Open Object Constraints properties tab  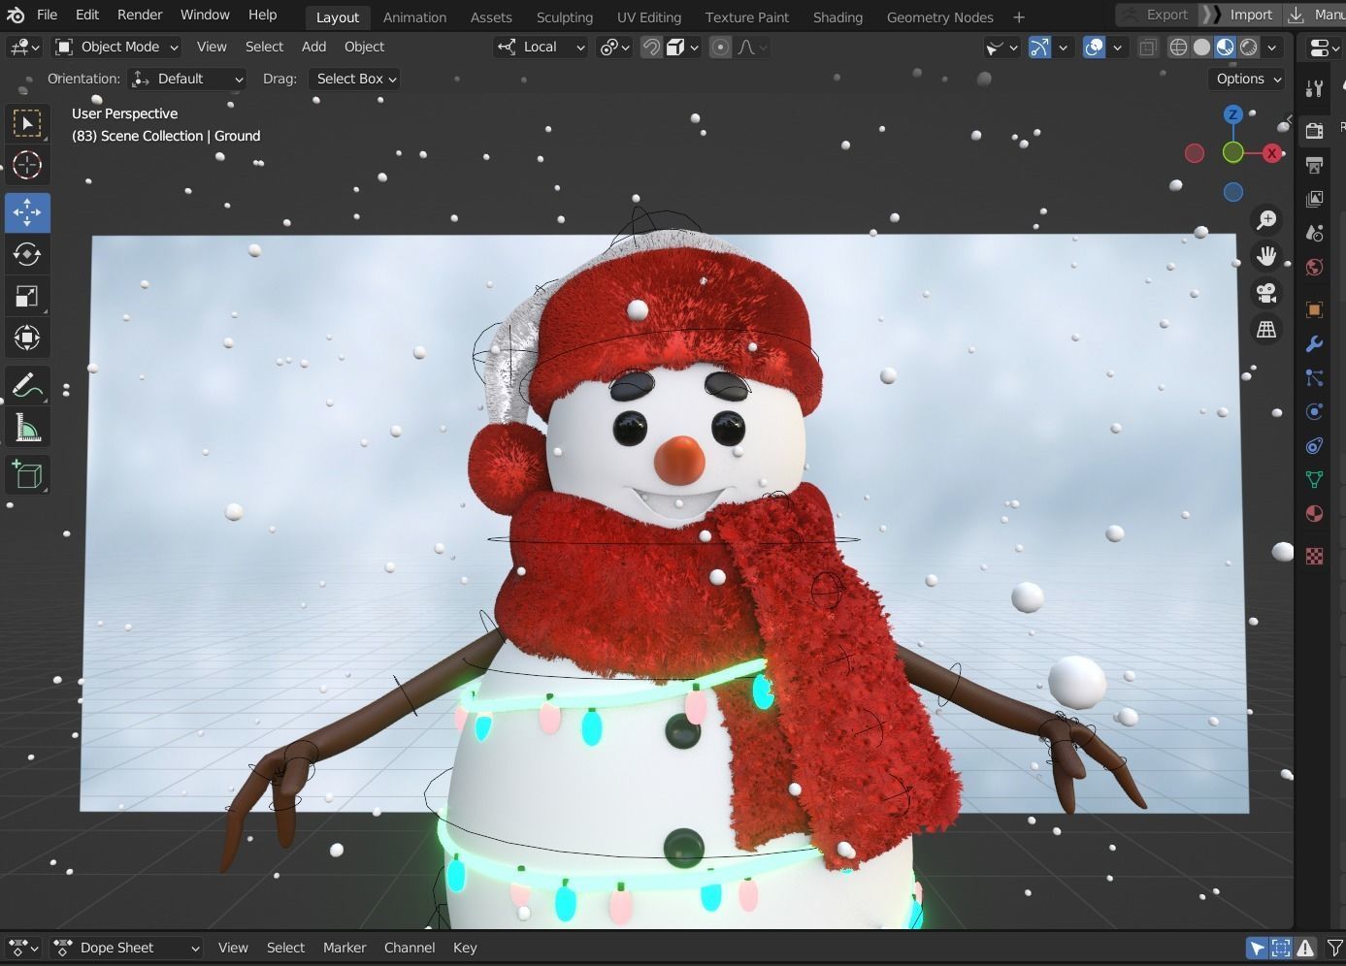coord(1315,445)
